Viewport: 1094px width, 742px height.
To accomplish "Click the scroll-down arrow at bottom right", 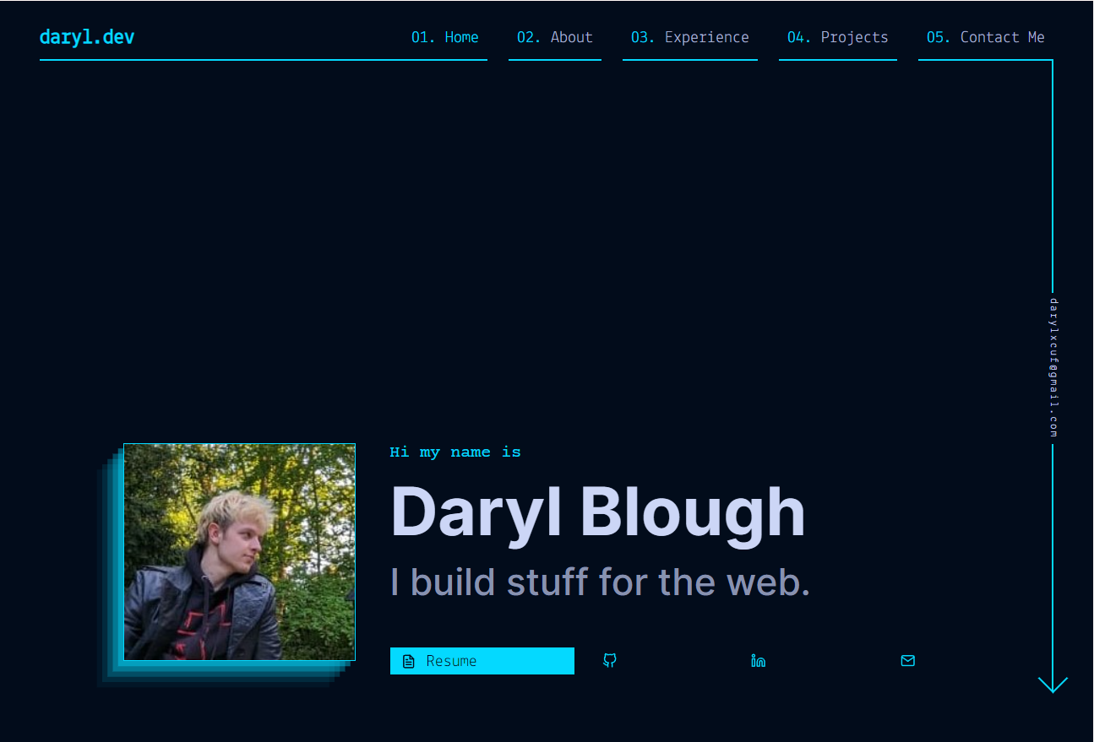I will coord(1053,682).
